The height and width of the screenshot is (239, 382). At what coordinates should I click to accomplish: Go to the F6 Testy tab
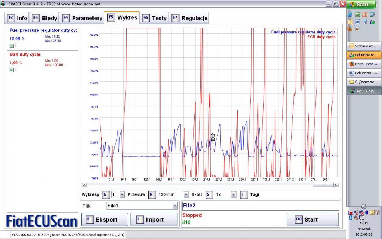154,18
